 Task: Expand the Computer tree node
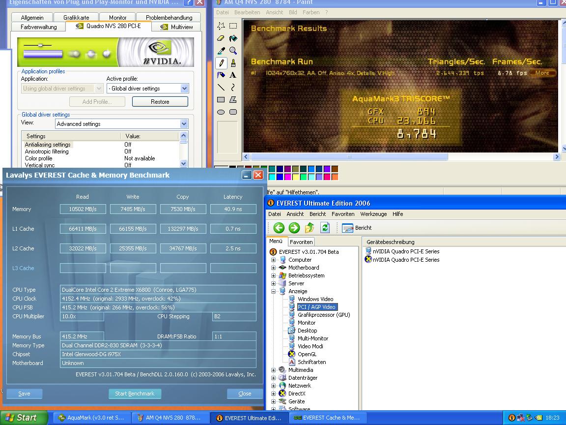pyautogui.click(x=273, y=260)
